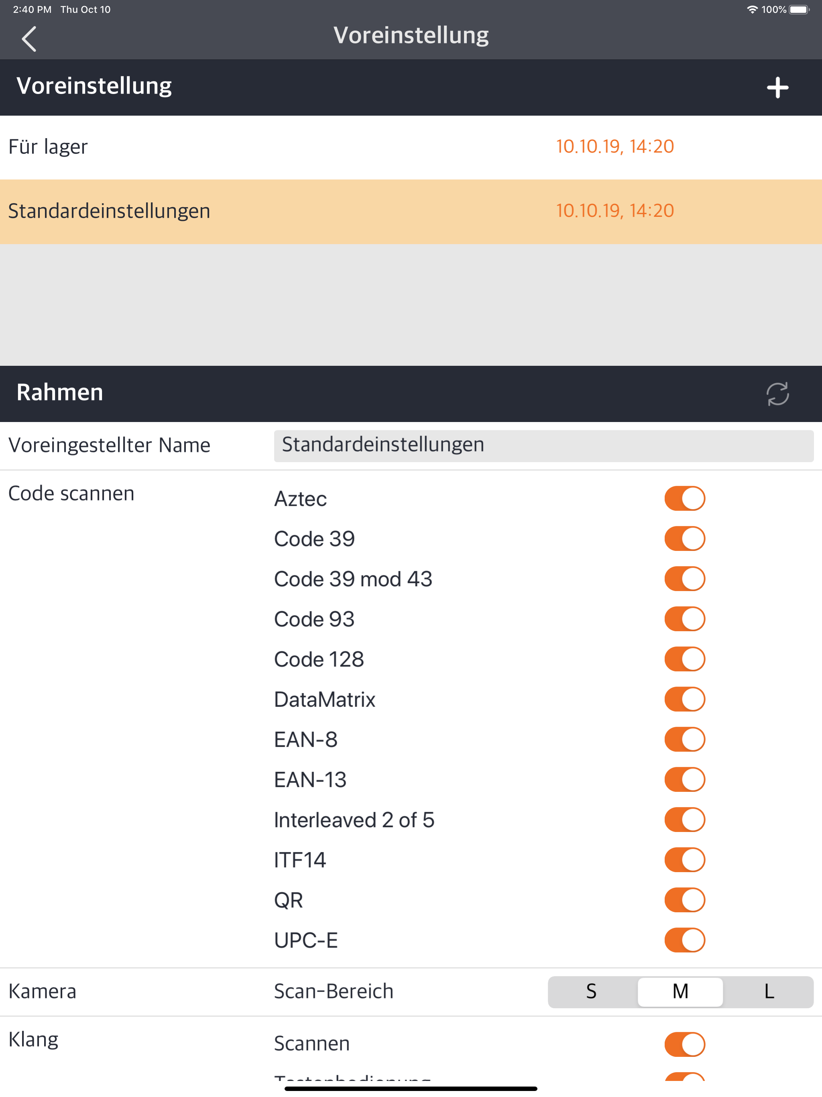Viewport: 822px width, 1097px height.
Task: Add a new preset with plus icon
Action: 777,88
